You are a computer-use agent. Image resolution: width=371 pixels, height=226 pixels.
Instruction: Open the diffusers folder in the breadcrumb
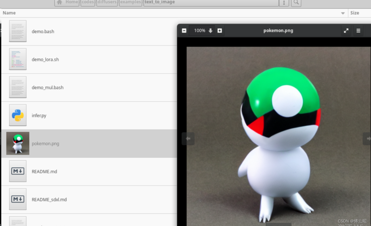click(x=107, y=2)
